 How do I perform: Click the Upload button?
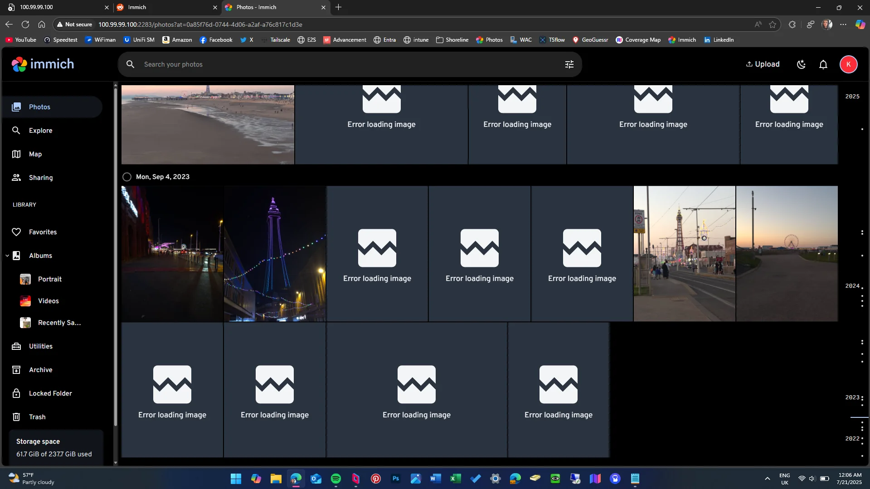(x=762, y=64)
